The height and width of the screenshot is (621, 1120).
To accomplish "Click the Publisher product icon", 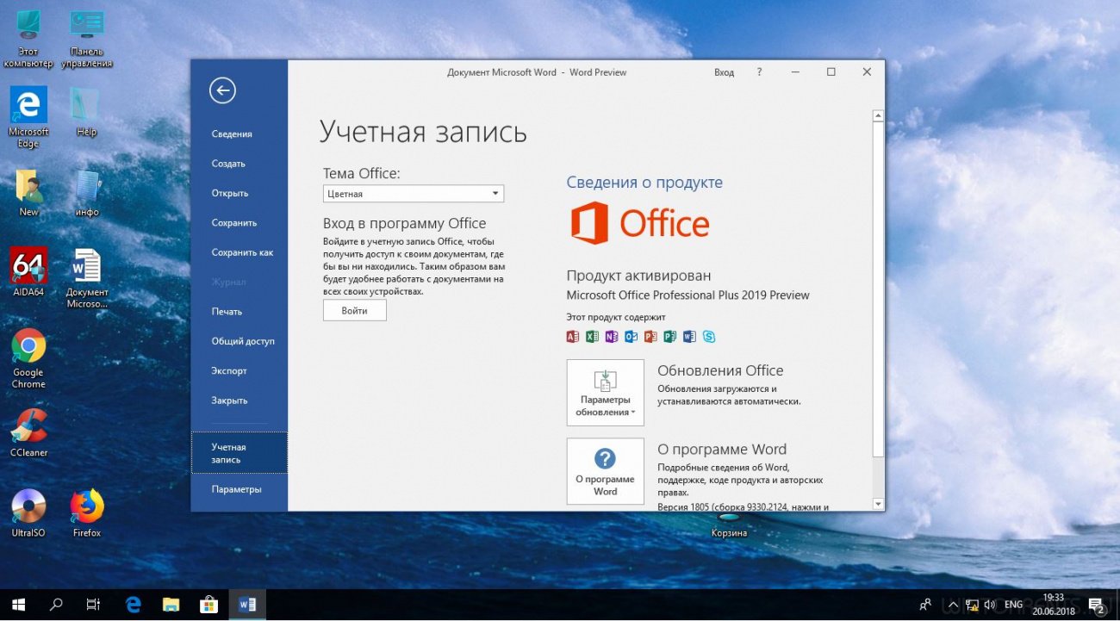I will pos(669,337).
